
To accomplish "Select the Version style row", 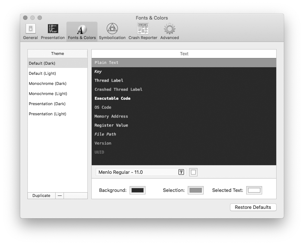I will [x=184, y=143].
